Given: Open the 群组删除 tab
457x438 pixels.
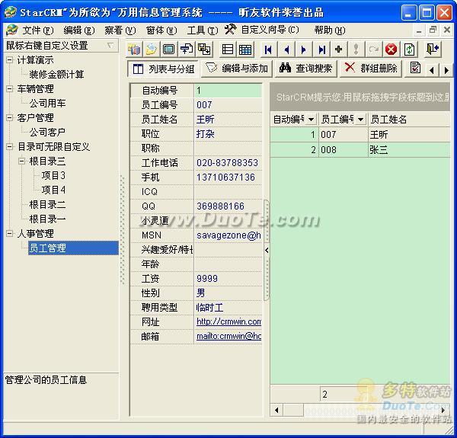Looking at the screenshot, I should click(371, 69).
